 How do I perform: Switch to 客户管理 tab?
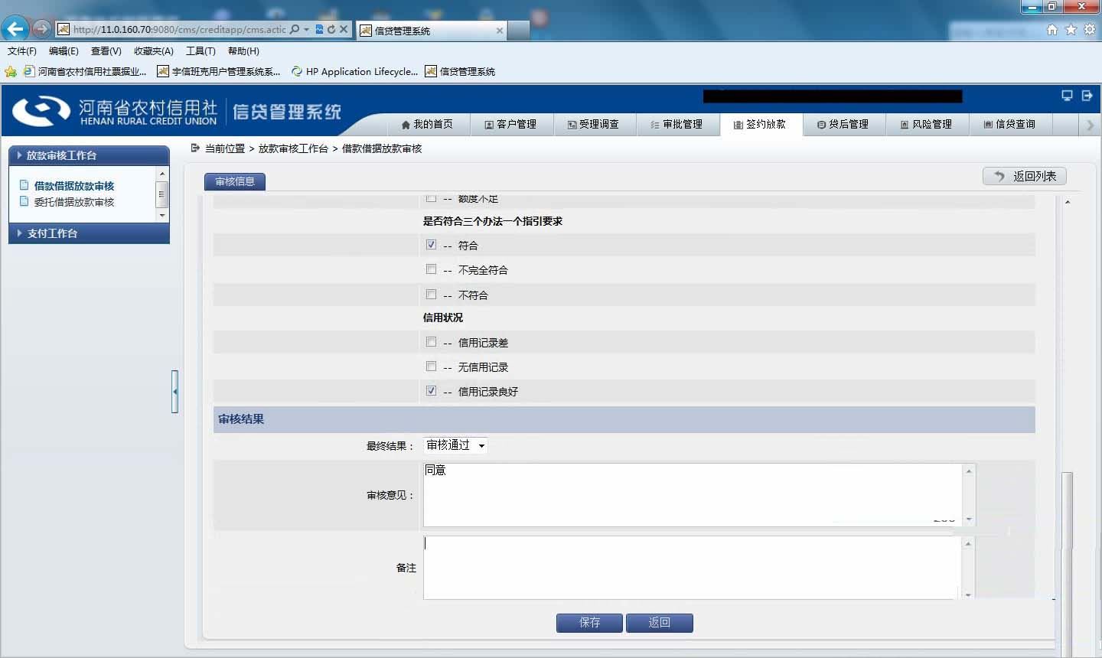(x=510, y=124)
